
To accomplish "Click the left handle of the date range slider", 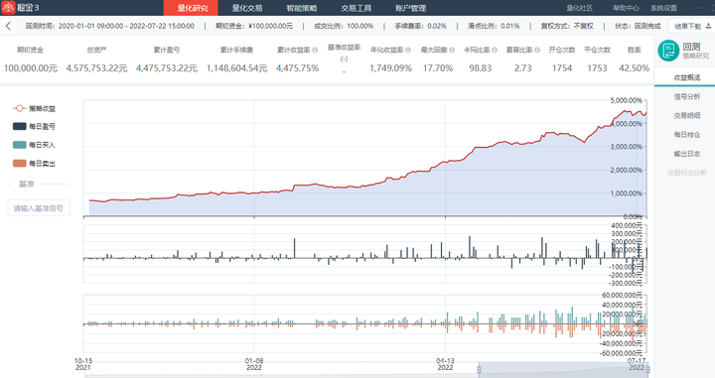I will (479, 369).
